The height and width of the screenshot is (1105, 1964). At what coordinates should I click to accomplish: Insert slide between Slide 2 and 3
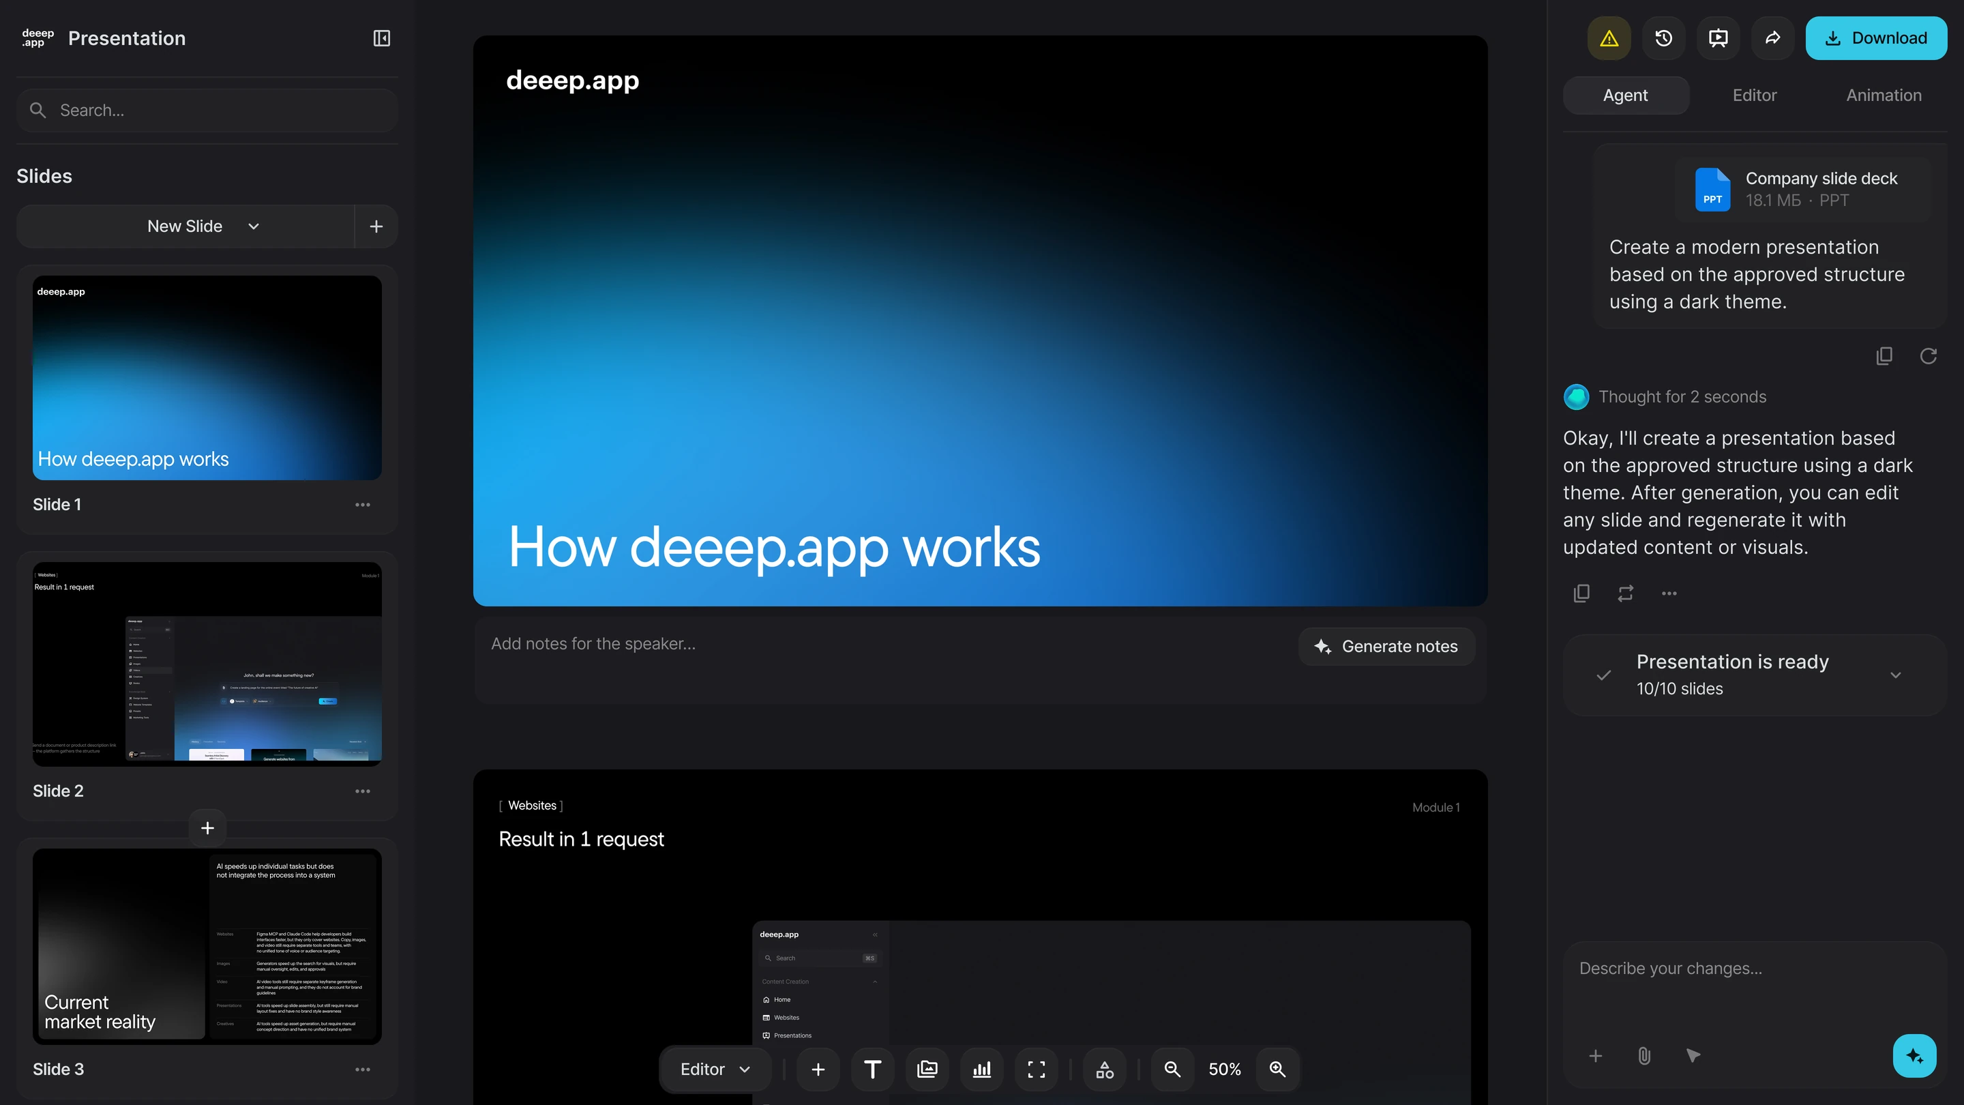(x=207, y=828)
